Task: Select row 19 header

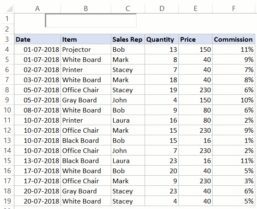Action: click(x=7, y=201)
